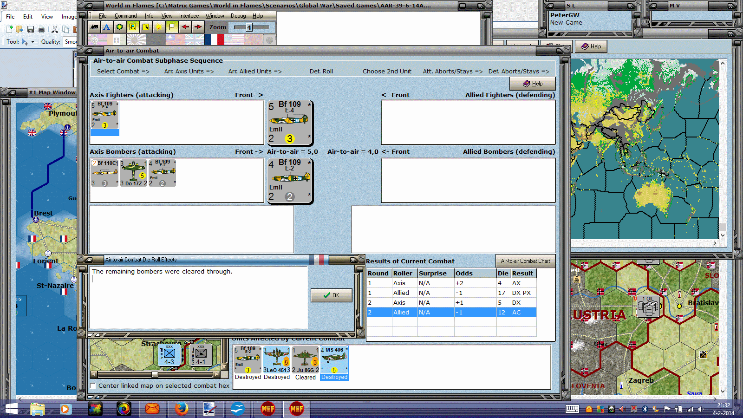Select the French tricolor flag icon

[x=214, y=39]
